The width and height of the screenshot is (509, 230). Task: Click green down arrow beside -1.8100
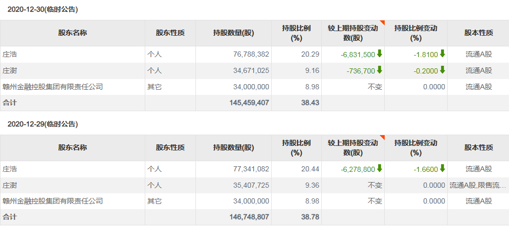pos(442,54)
